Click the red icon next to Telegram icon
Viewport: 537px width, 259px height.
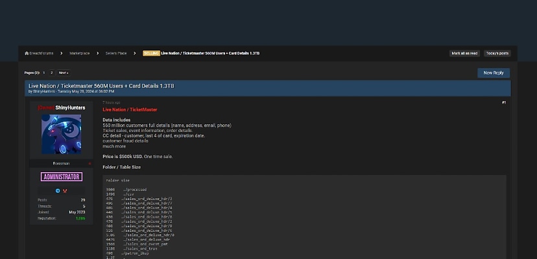[x=65, y=191]
